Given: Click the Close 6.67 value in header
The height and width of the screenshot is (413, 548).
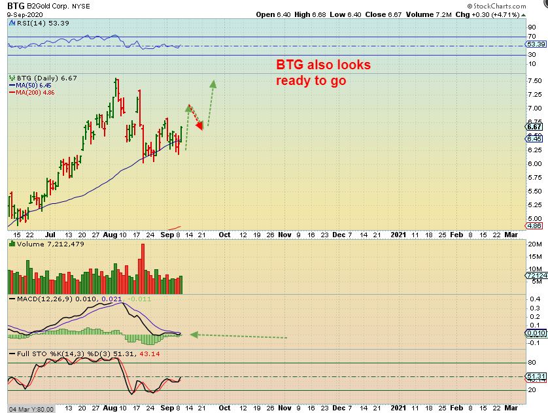Looking at the screenshot, I should [x=383, y=14].
